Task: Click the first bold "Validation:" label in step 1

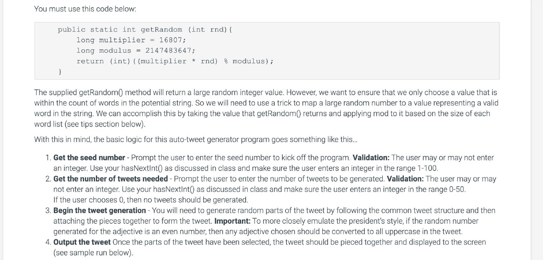Action: click(x=371, y=158)
